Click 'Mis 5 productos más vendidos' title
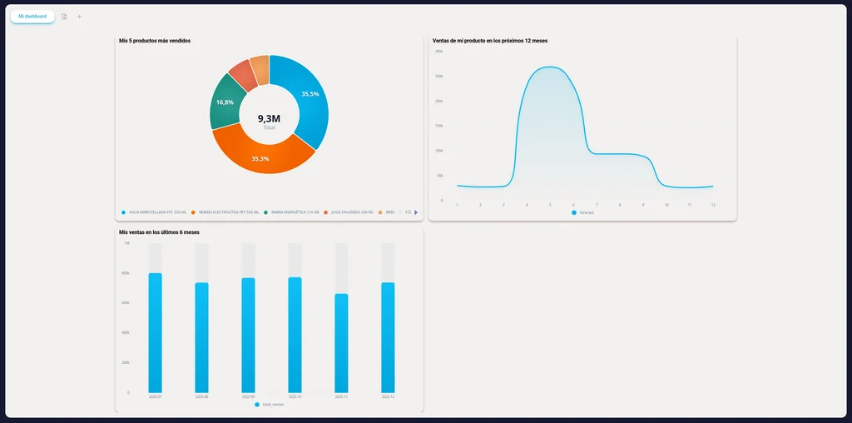 click(155, 41)
